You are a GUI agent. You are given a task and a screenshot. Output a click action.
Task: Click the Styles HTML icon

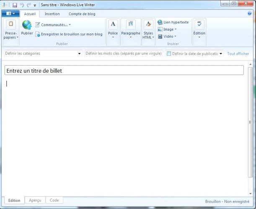148,24
